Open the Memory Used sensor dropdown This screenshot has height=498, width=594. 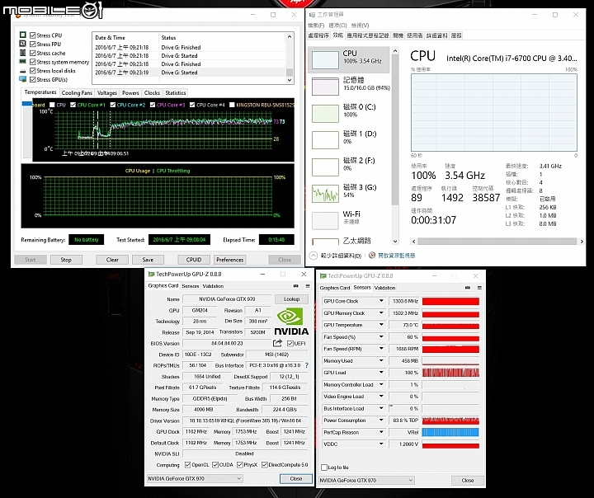[x=381, y=361]
